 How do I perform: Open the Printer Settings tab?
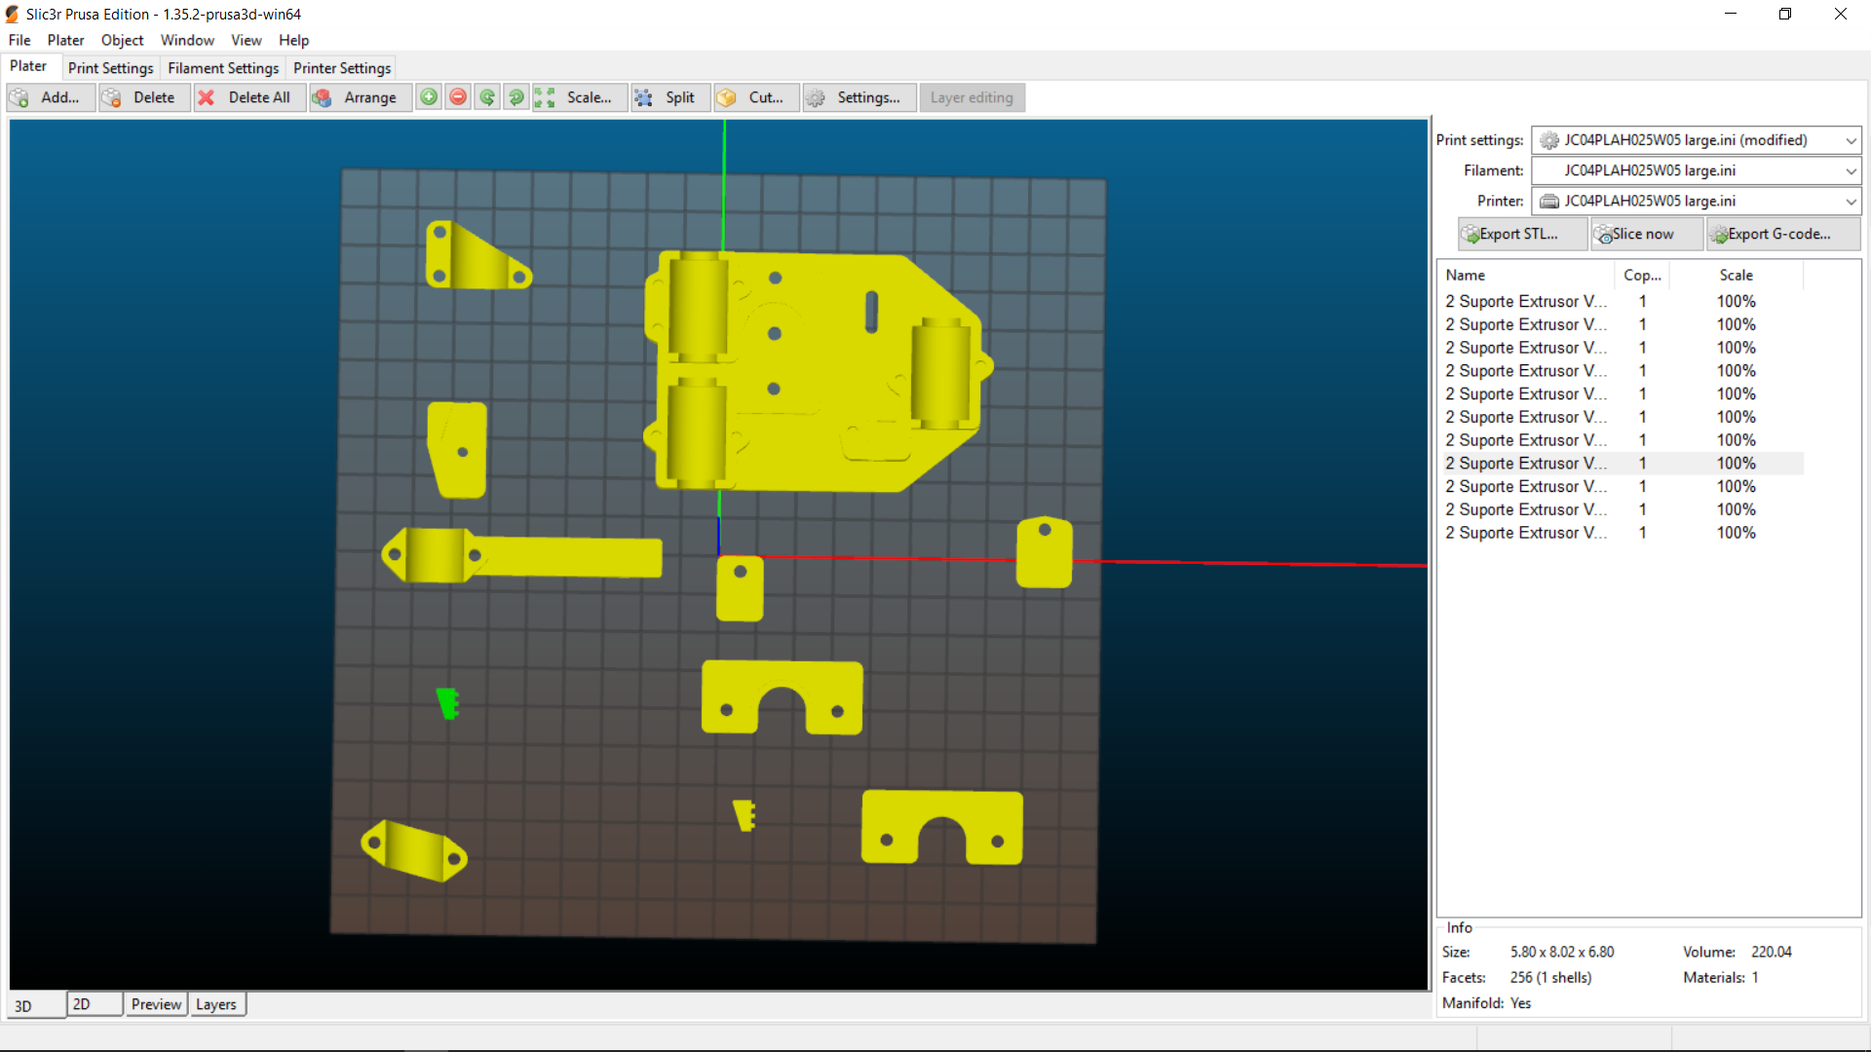342,68
